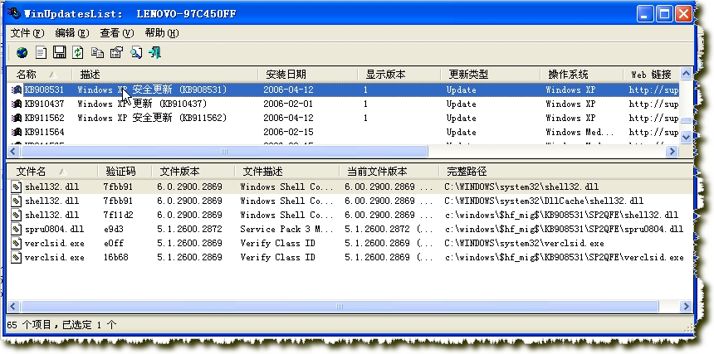714x354 pixels.
Task: Click the 5.1.2600.2872 file version cell
Action: coord(189,229)
